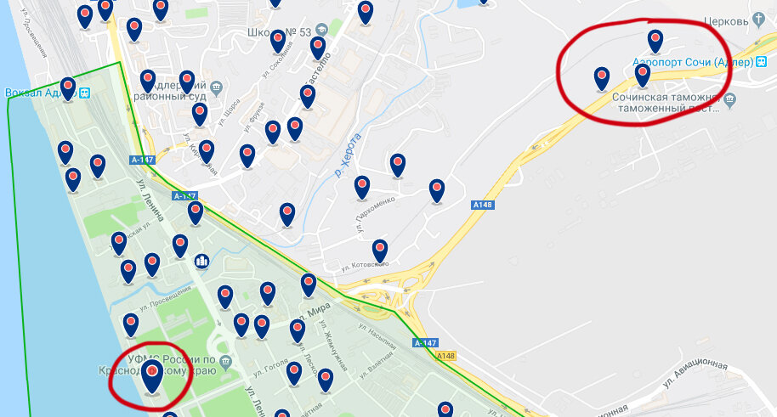Viewport: 777px width, 417px height.
Task: Click the hotel pin on ул. Котовского
Action: click(x=380, y=251)
